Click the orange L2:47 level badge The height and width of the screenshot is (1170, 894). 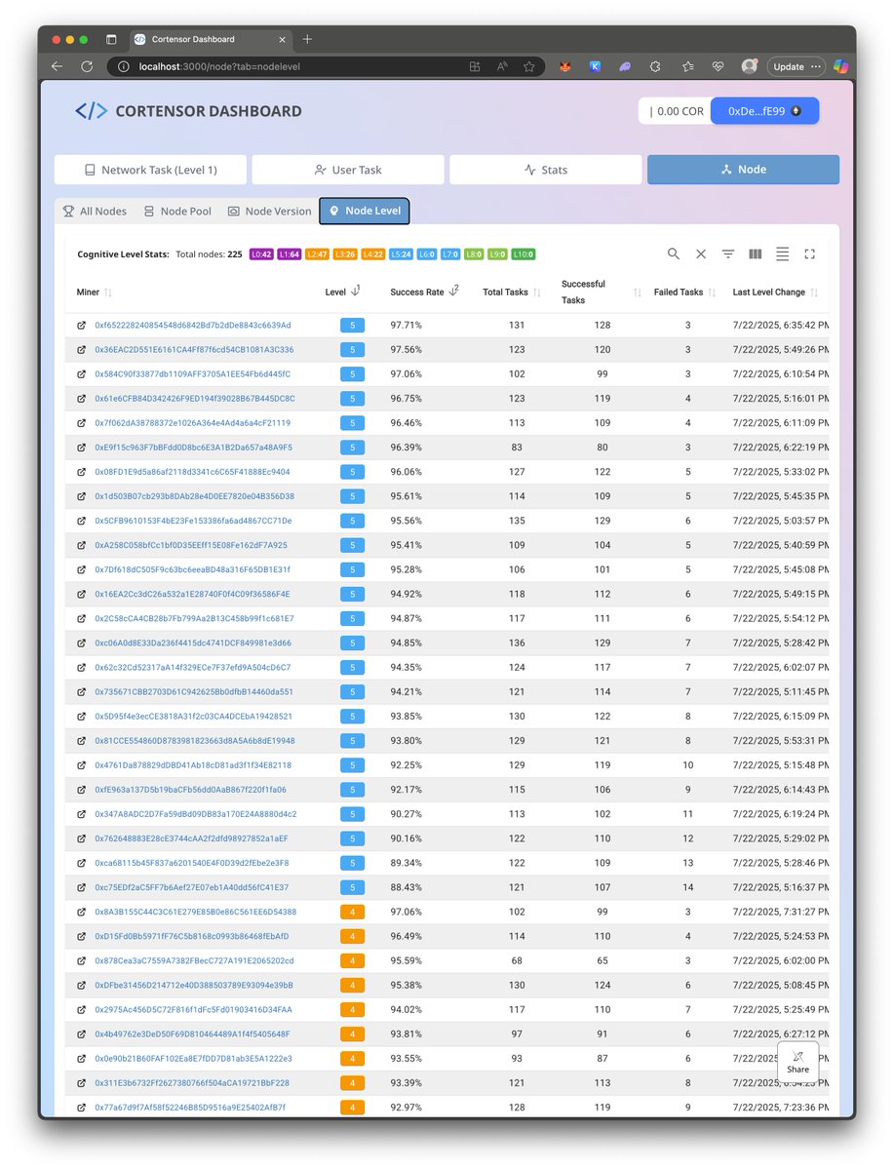point(317,254)
